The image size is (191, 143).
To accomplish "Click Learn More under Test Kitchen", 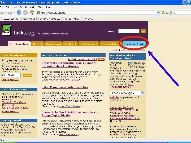I will (10, 111).
